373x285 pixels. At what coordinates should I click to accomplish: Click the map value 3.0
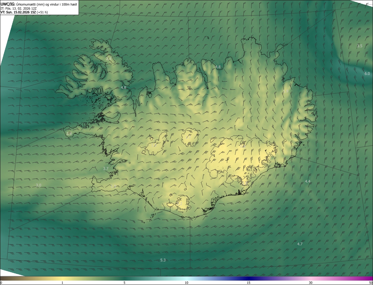pos(38,185)
